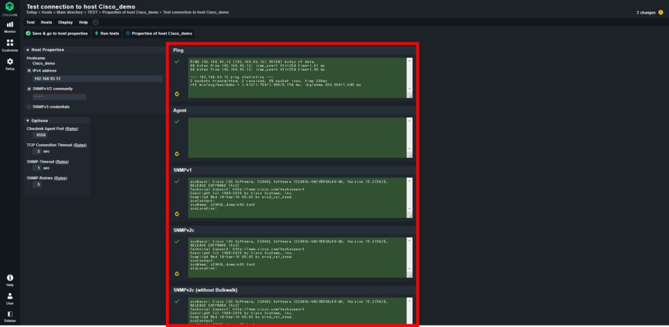The image size is (669, 327).
Task: Click SNMPv2c without Bulkwalk success checkmark
Action: 176,302
